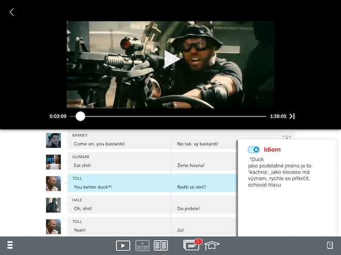Click the GUNNAR speaker name
Screen dimensions: 341x255
pos(81,157)
